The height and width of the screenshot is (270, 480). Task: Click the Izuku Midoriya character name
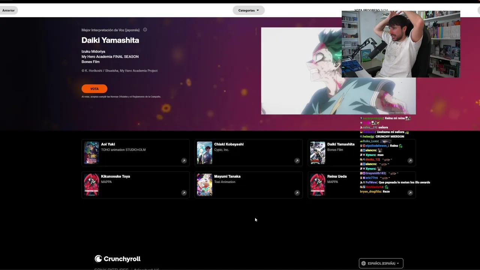pyautogui.click(x=93, y=51)
